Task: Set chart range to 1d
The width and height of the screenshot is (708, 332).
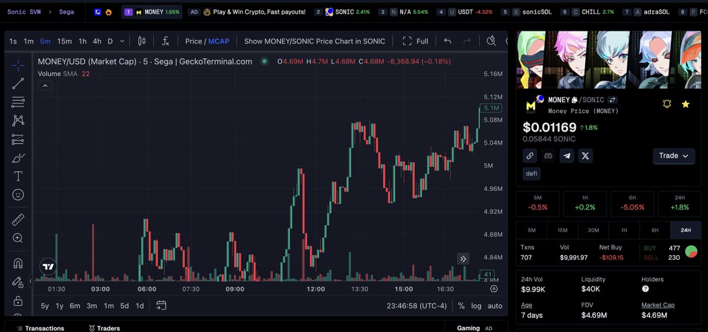Action: click(140, 305)
